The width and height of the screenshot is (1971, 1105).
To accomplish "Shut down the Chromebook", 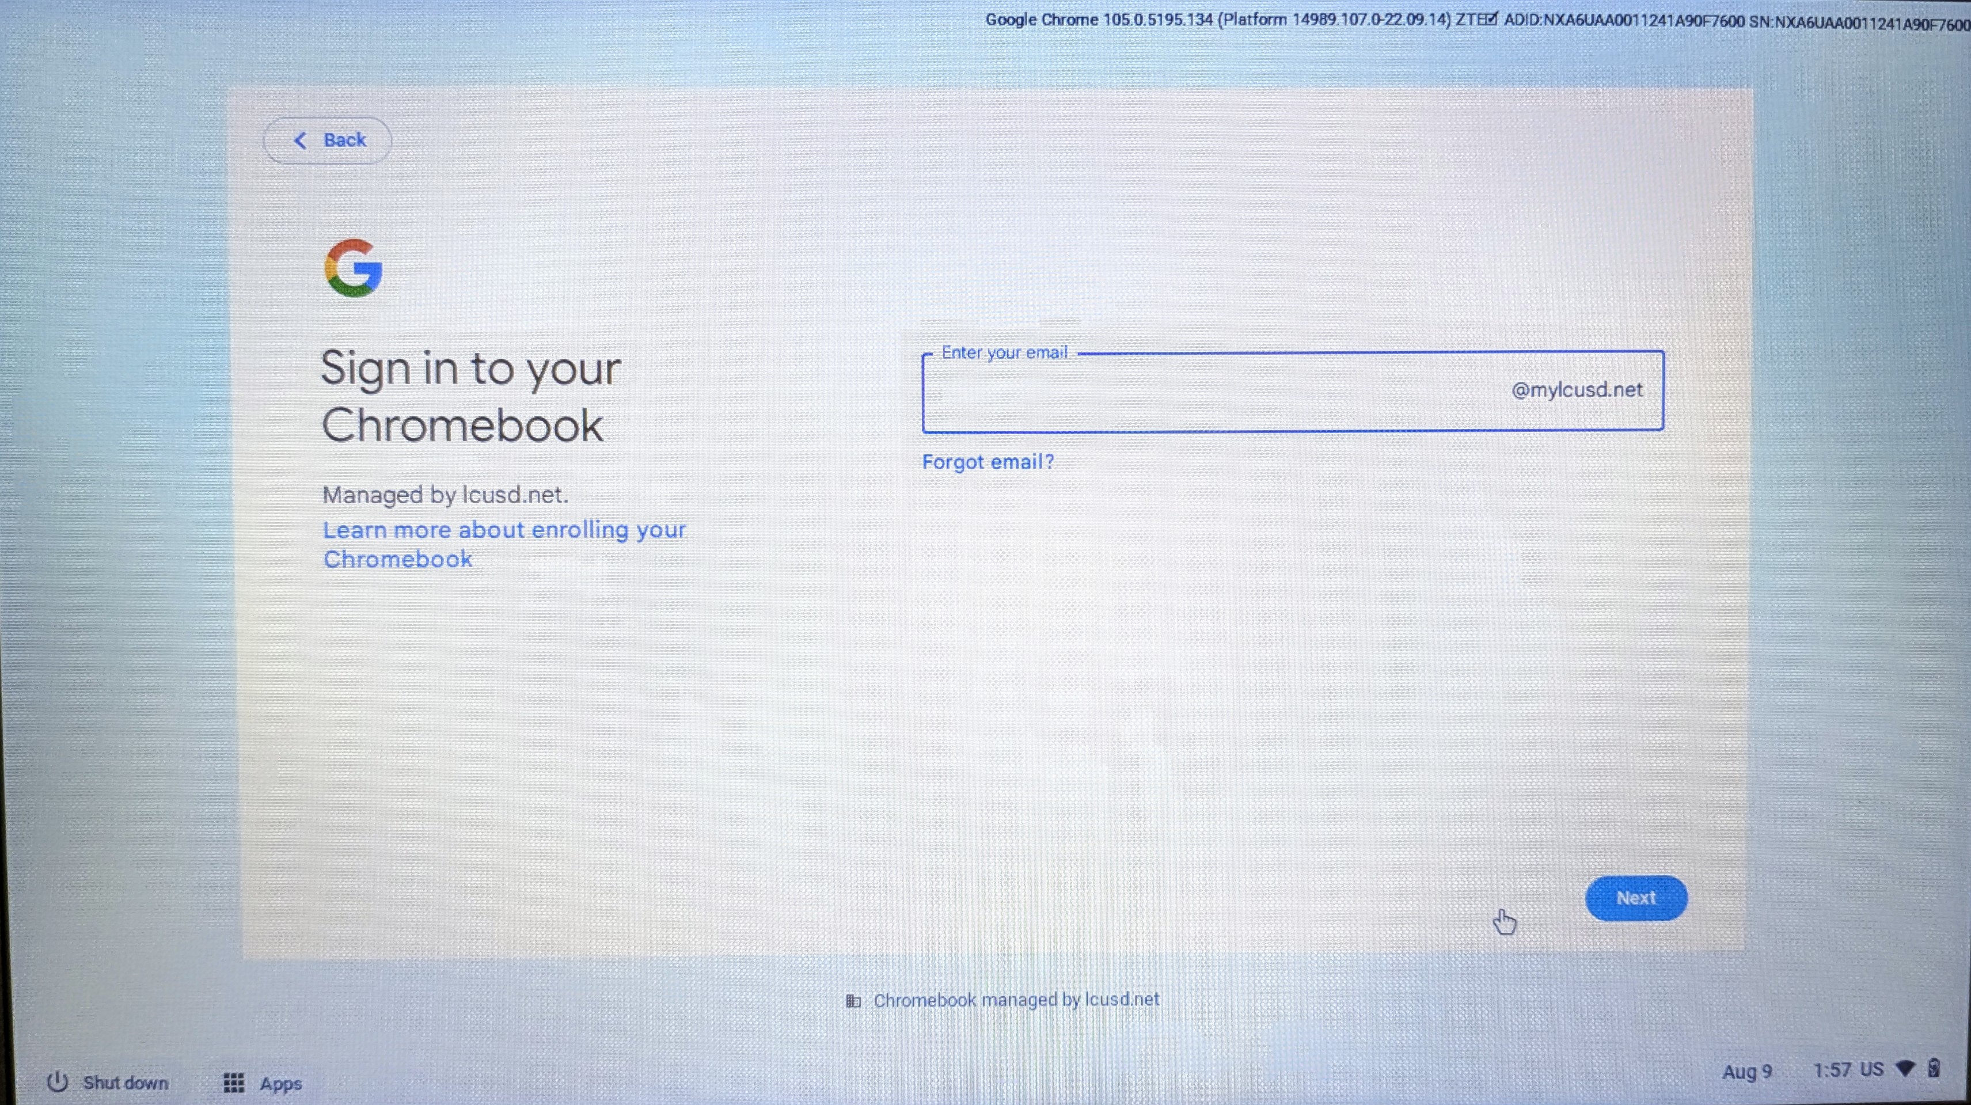I will 108,1082.
